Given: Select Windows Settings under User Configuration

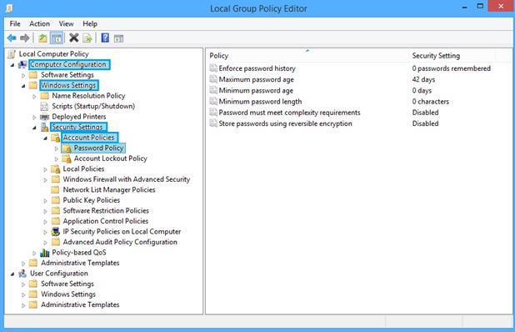Looking at the screenshot, I should point(68,294).
